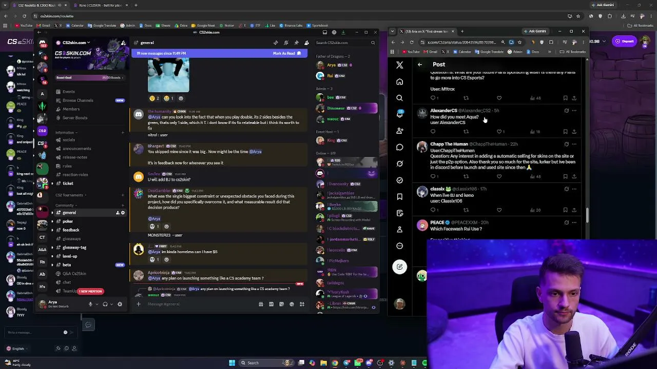Expand the poker channel threads
This screenshot has width=657, height=369.
(52, 221)
